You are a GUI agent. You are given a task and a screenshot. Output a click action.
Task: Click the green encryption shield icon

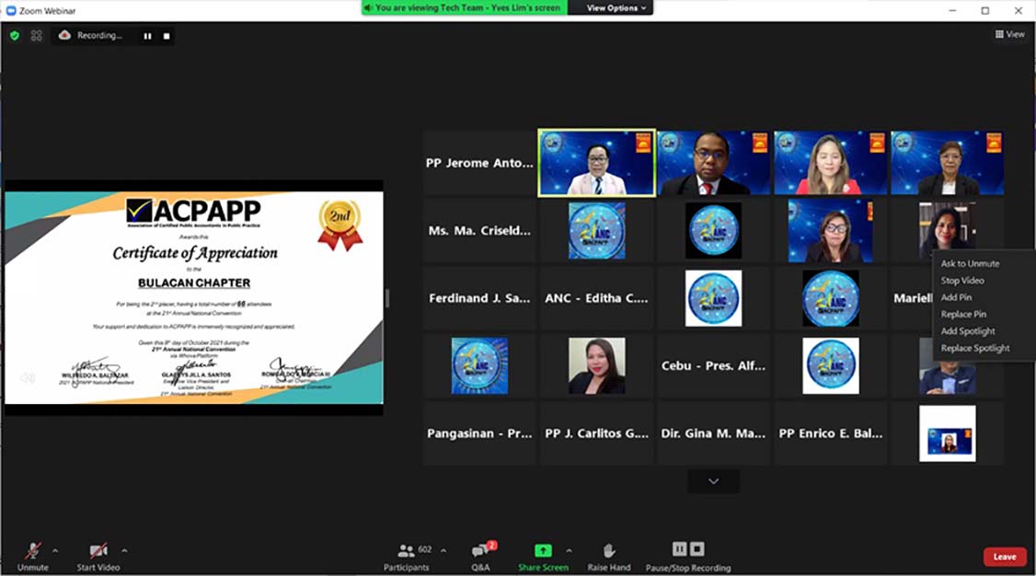(x=15, y=36)
